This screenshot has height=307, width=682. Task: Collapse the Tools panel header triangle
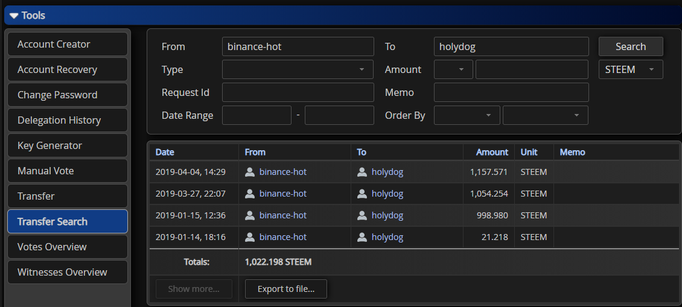click(x=14, y=16)
